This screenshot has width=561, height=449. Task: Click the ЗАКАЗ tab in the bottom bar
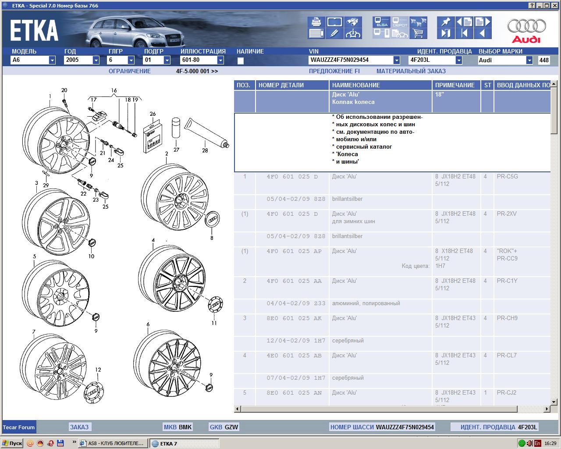79,427
